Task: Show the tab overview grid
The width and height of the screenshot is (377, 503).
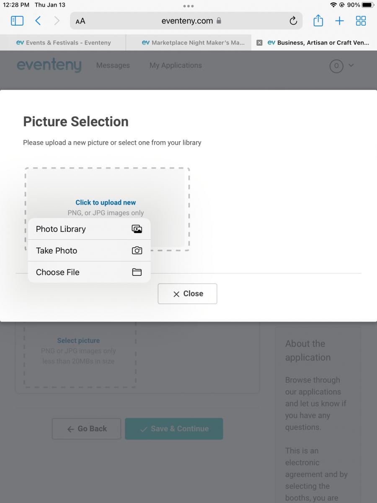Action: [x=361, y=21]
